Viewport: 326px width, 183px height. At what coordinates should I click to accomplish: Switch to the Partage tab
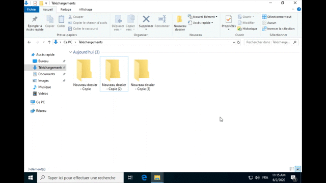(66, 9)
